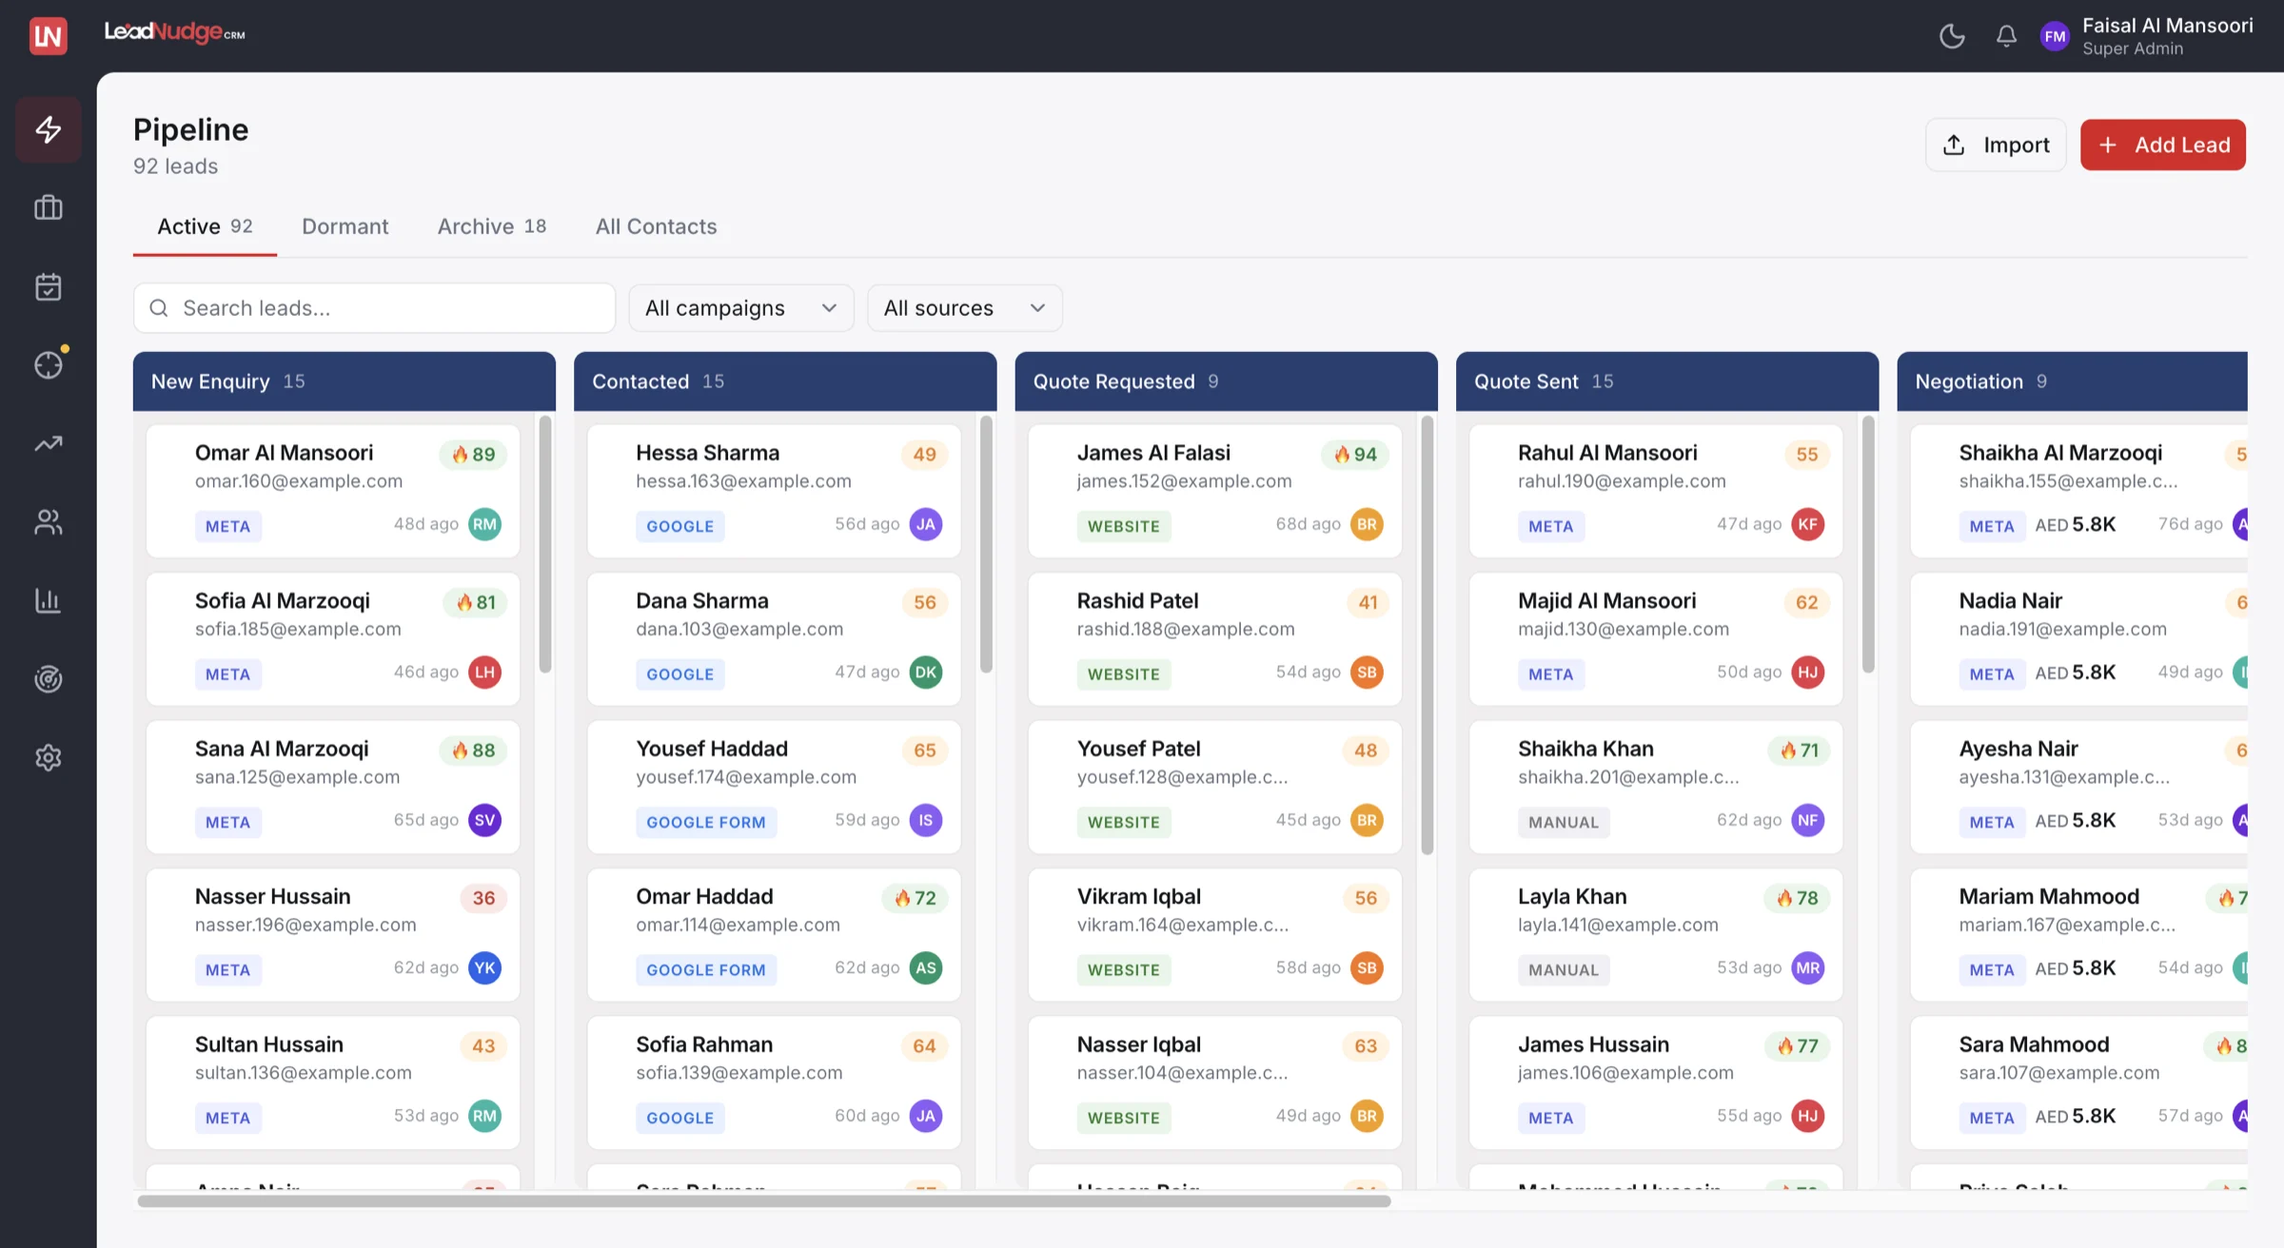Expand the All campaigns dropdown
Screen dimensions: 2284x1248
(x=741, y=308)
